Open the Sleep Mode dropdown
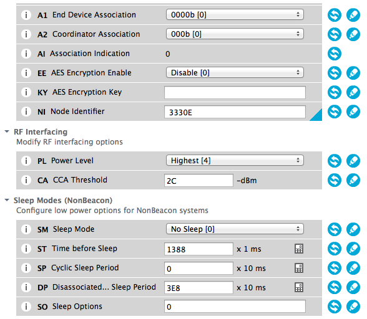The height and width of the screenshot is (319, 367). (235, 229)
